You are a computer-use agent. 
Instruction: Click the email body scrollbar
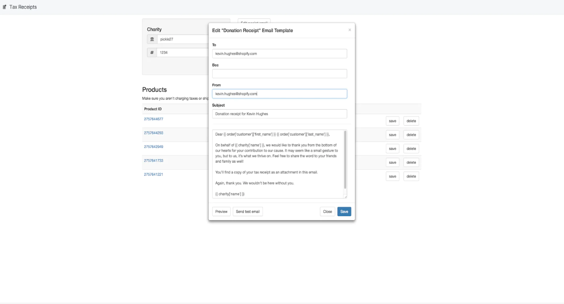pyautogui.click(x=345, y=159)
